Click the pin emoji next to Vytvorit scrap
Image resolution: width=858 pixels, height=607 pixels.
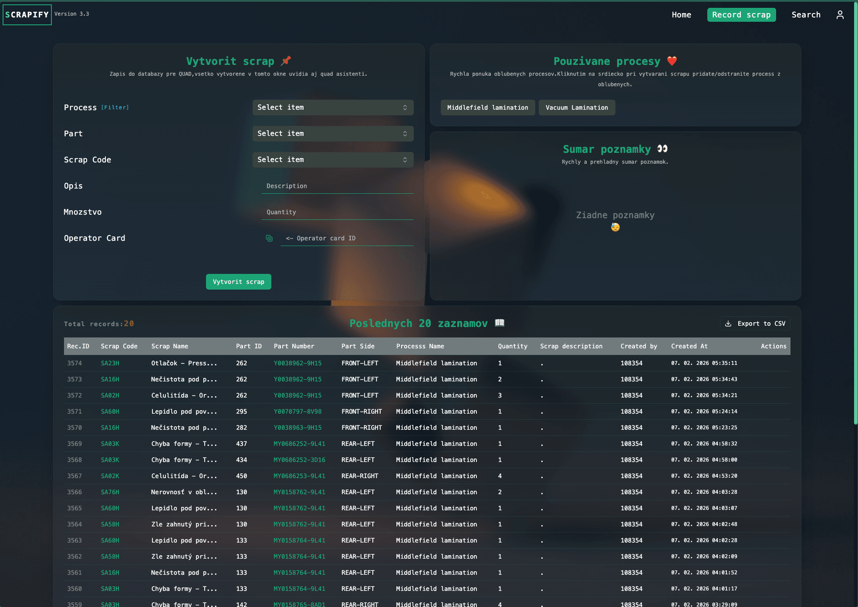point(286,61)
